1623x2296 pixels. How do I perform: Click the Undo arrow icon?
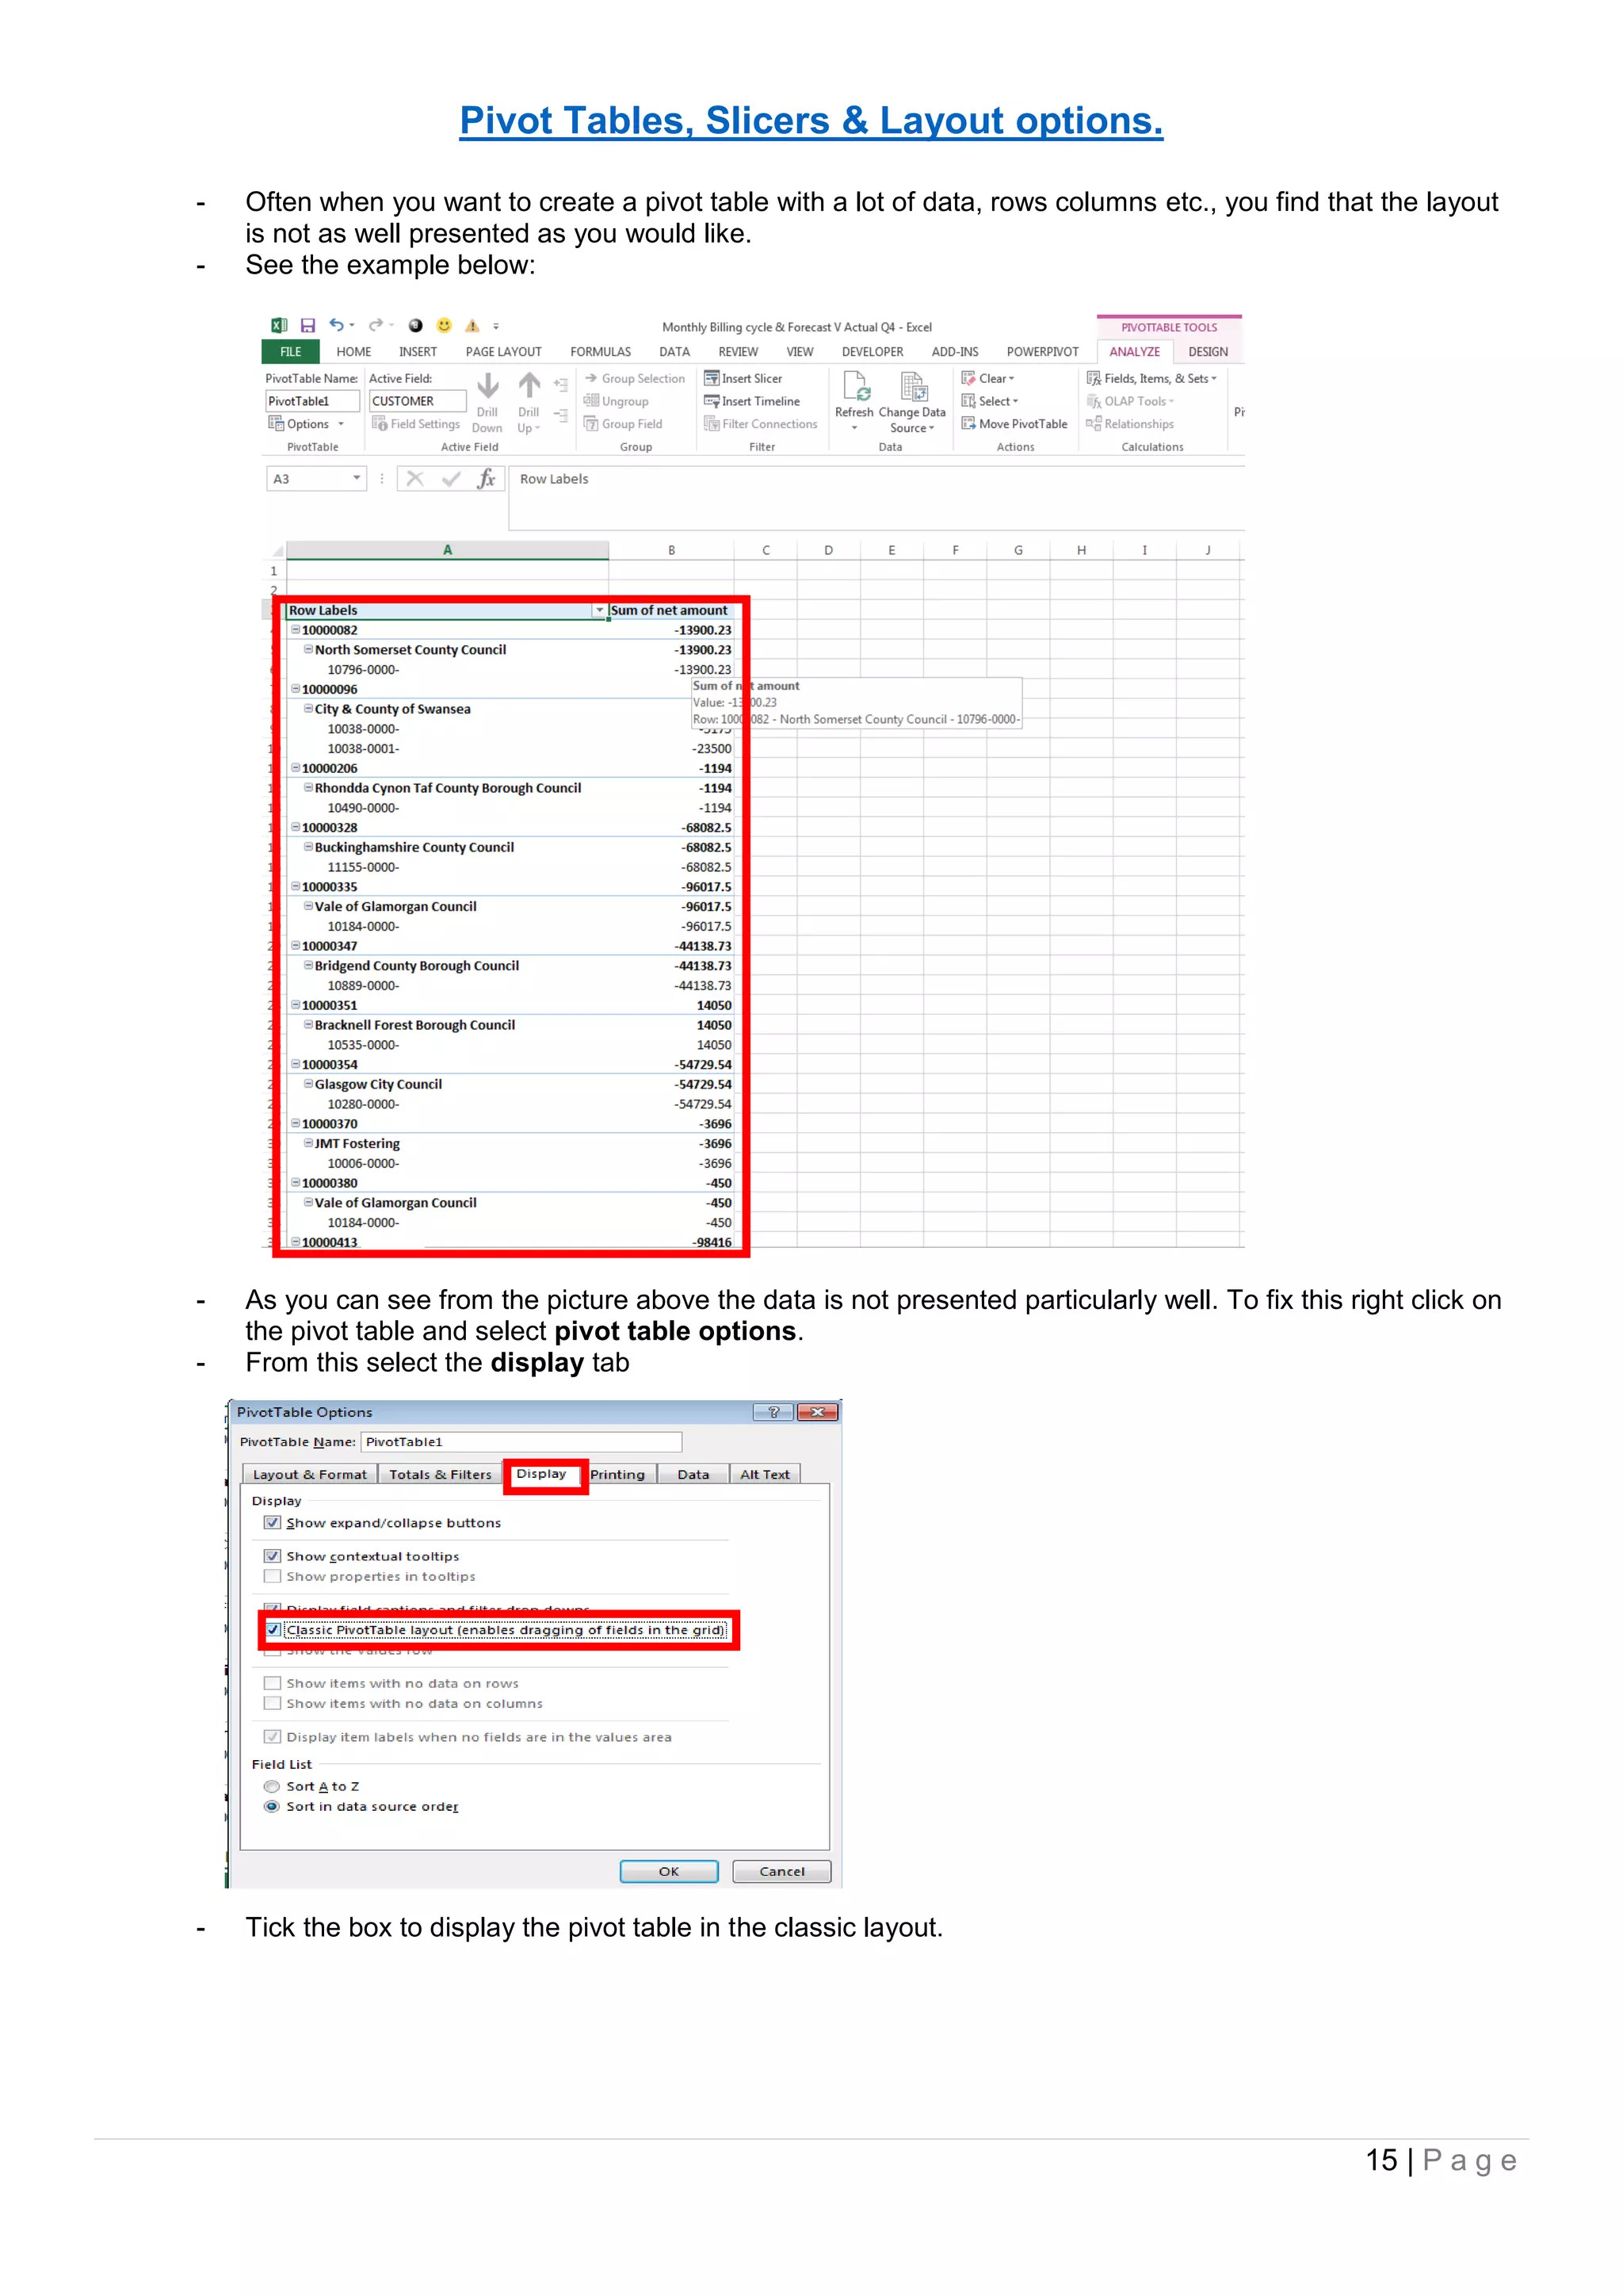[337, 325]
